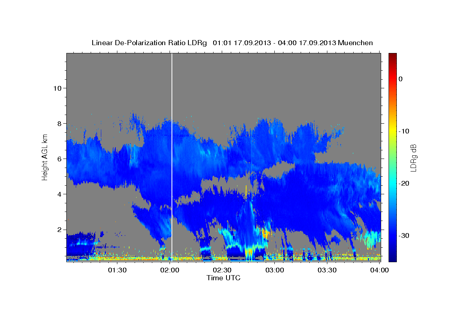471x314 pixels.
Task: Click the plot title 'Linear De-Polarization Ratio LDRg'
Action: [x=149, y=43]
